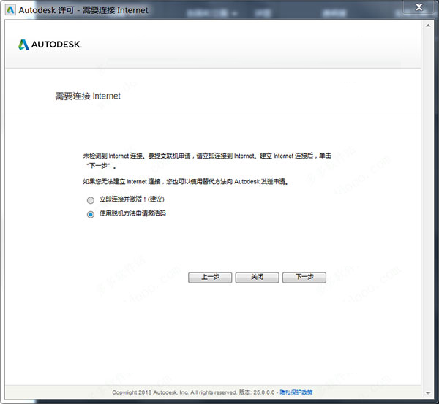Click the Autodesk title bar icon
The height and width of the screenshot is (404, 439).
click(x=10, y=10)
